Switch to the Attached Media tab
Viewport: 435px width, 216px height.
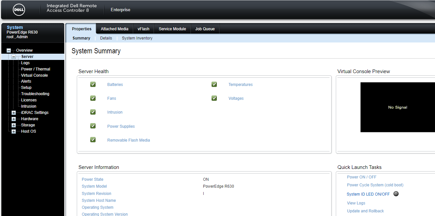pos(114,29)
